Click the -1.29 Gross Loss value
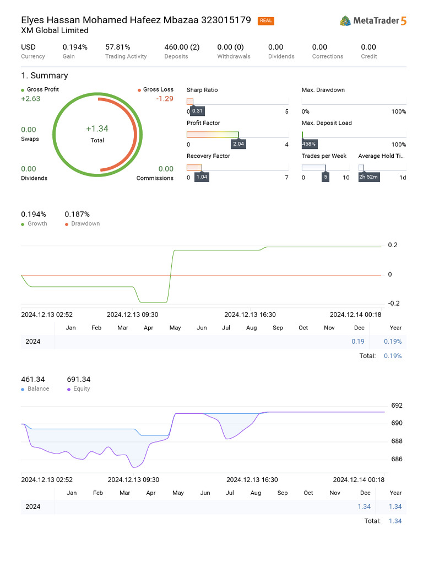The height and width of the screenshot is (565, 423). point(165,99)
